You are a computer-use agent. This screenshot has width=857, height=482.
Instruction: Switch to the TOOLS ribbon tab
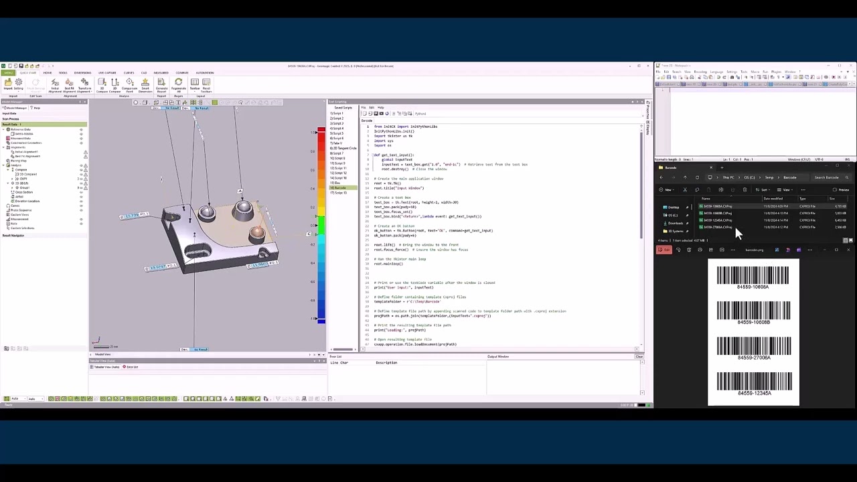tap(63, 72)
